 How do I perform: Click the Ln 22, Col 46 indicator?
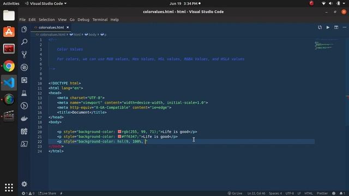pos(256,193)
